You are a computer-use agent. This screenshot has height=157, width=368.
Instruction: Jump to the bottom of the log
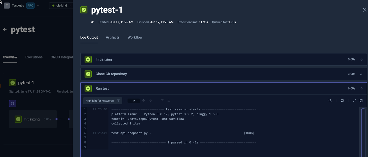pos(169,100)
